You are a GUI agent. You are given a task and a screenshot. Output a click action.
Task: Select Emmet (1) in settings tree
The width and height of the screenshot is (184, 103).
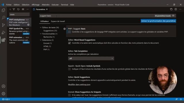click(x=48, y=43)
